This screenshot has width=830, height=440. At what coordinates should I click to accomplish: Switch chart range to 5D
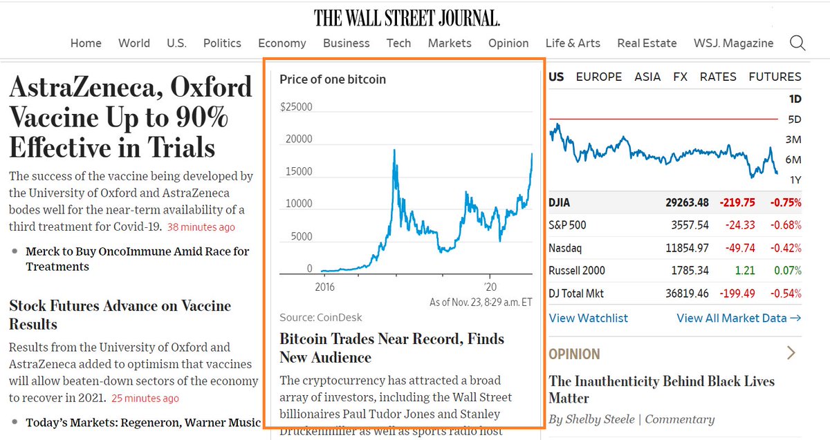pos(794,119)
